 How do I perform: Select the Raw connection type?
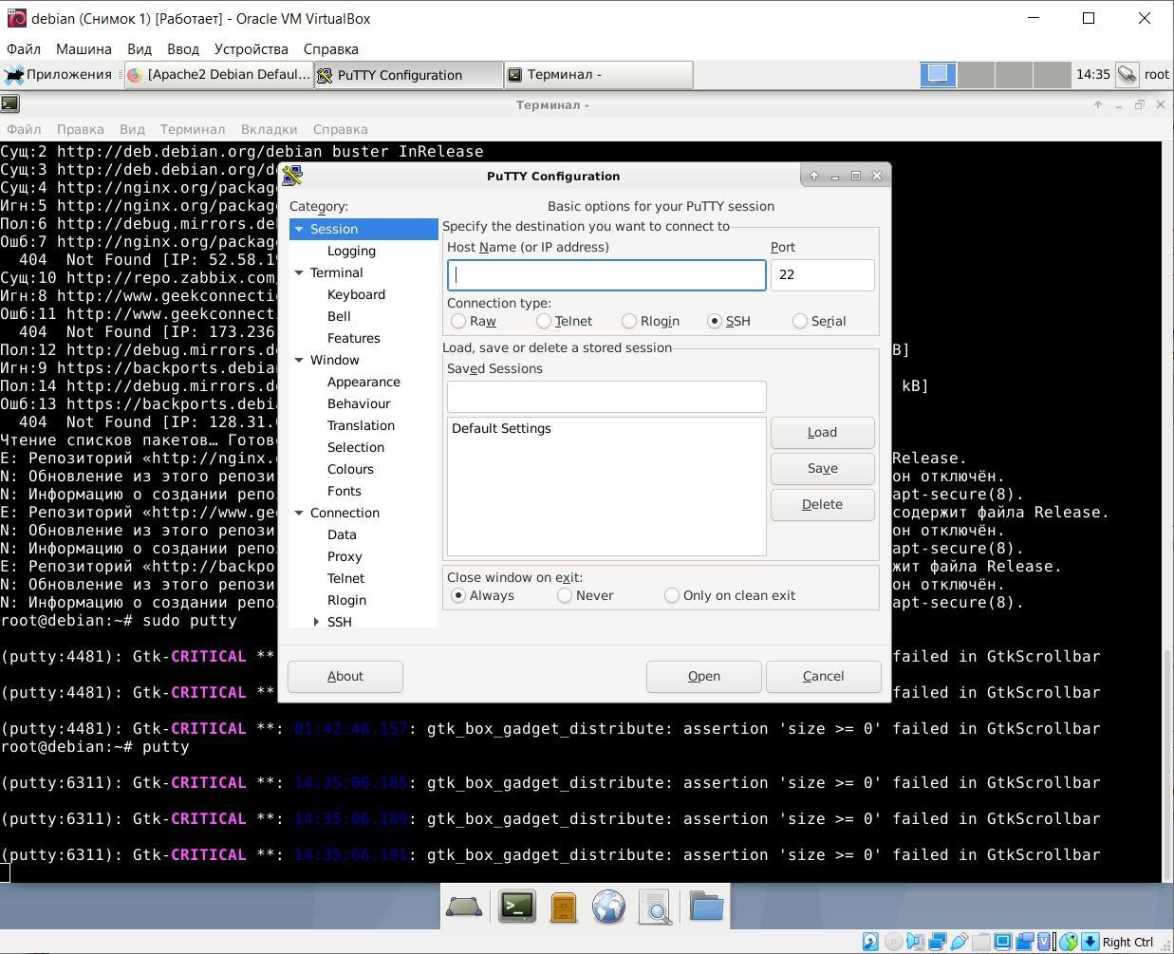[x=458, y=321]
